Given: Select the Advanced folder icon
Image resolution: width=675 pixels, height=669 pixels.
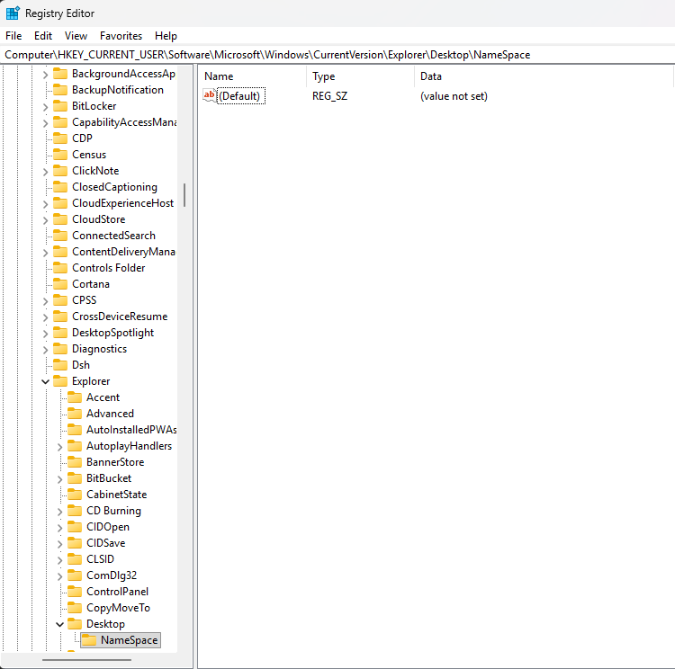Looking at the screenshot, I should pos(75,414).
